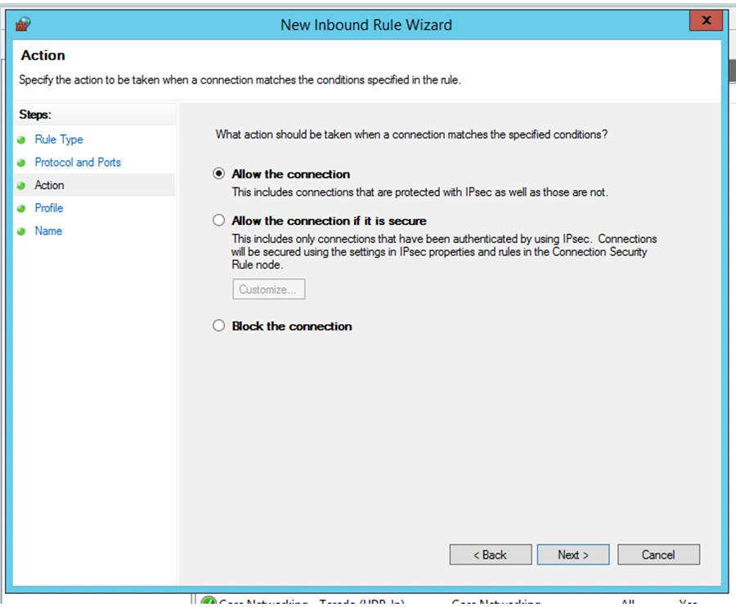Click the firewall wizard icon in title bar
736x607 pixels.
pos(23,24)
